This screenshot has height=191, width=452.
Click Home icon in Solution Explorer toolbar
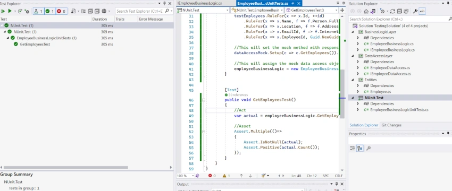[x=366, y=11]
